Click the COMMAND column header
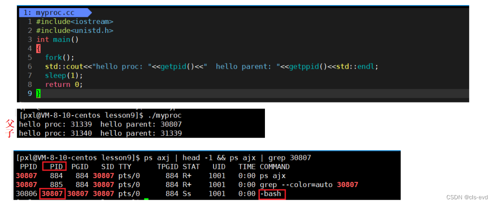The width and height of the screenshot is (495, 204). click(x=274, y=167)
